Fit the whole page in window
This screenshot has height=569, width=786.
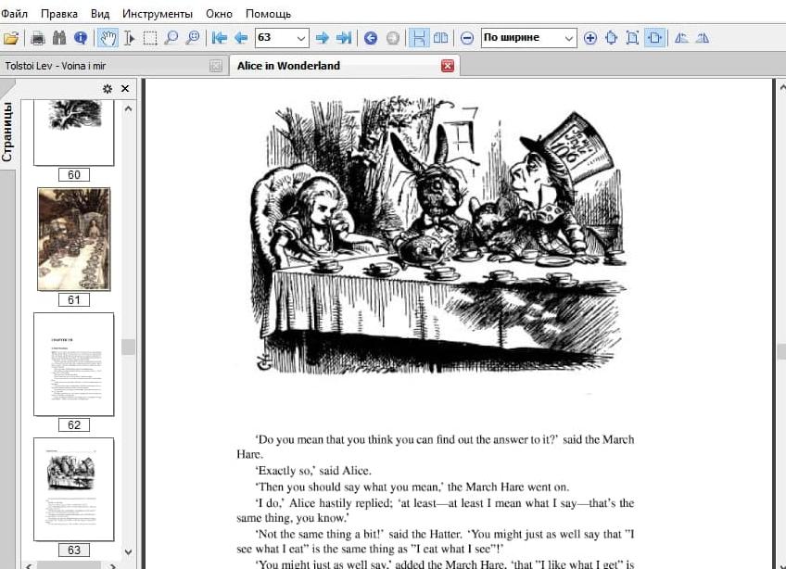tap(633, 38)
